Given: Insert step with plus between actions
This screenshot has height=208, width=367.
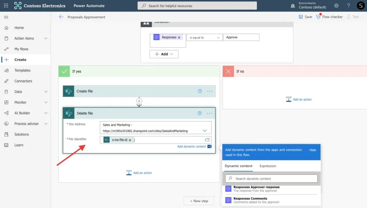Looking at the screenshot, I should click(x=139, y=101).
